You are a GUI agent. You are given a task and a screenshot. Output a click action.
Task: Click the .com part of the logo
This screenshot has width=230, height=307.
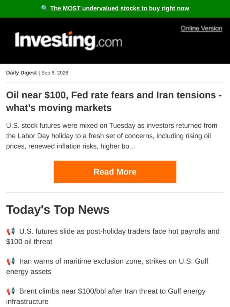(109, 42)
